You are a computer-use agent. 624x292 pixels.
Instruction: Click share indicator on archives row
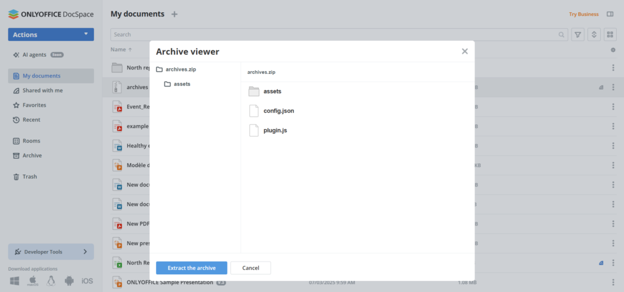coord(601,88)
